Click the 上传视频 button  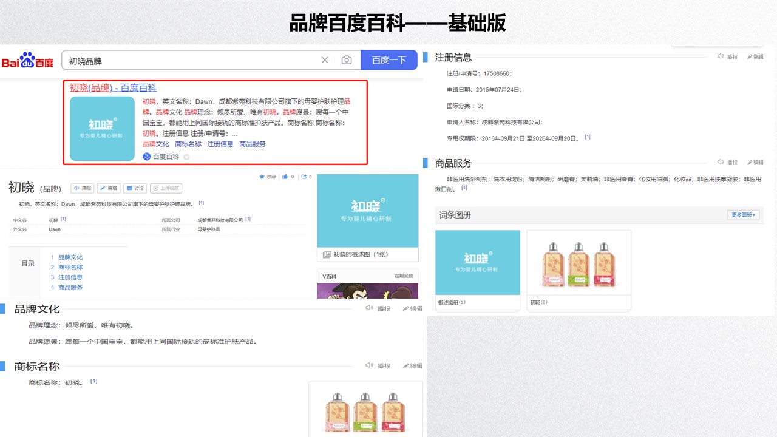166,188
